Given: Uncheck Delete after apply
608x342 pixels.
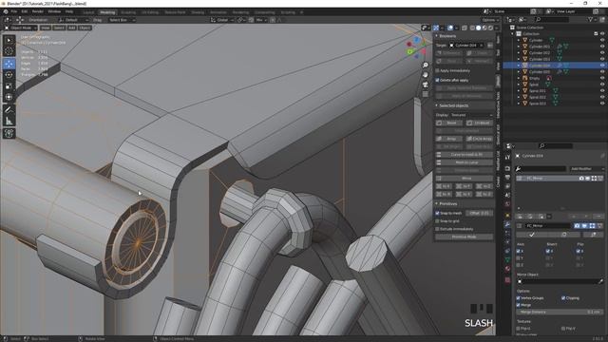Looking at the screenshot, I should (437, 80).
